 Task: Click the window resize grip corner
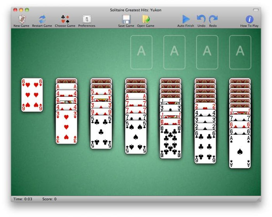tap(259, 199)
